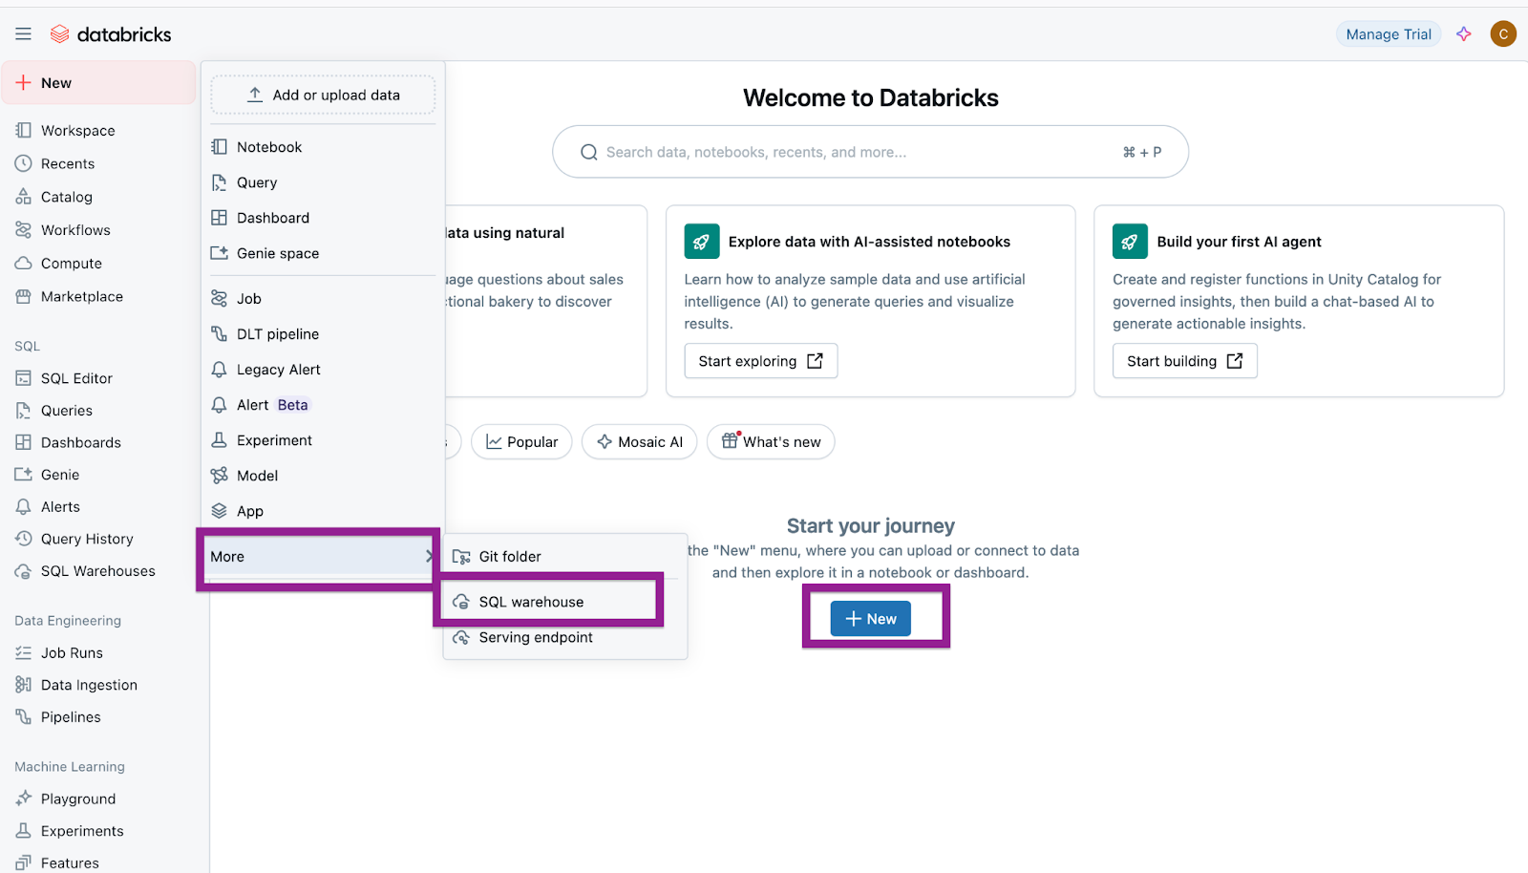Click the Data Ingestion sidebar icon
The width and height of the screenshot is (1528, 873).
click(x=23, y=685)
